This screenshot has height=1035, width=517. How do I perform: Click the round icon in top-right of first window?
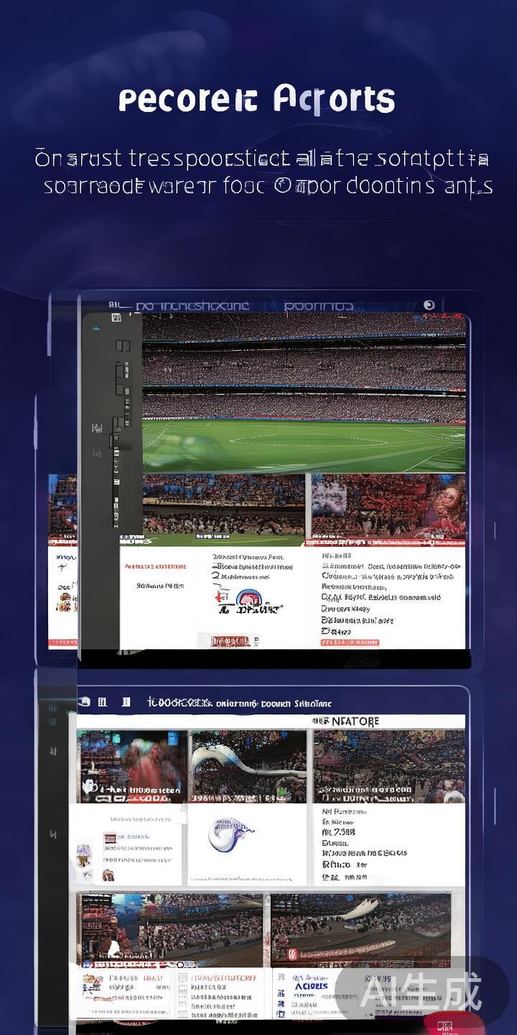(x=429, y=305)
